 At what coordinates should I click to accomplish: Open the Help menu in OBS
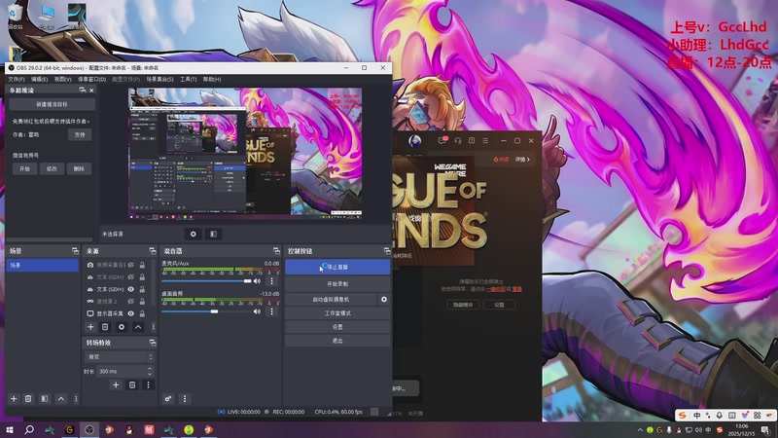tap(212, 80)
